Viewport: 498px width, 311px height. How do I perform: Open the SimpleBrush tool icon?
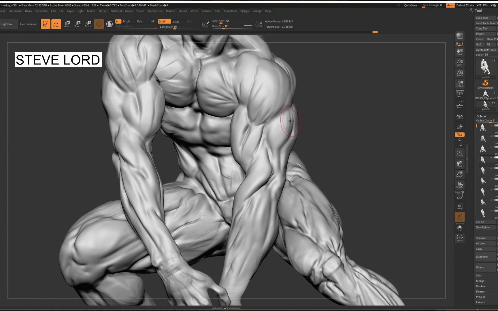[x=485, y=83]
